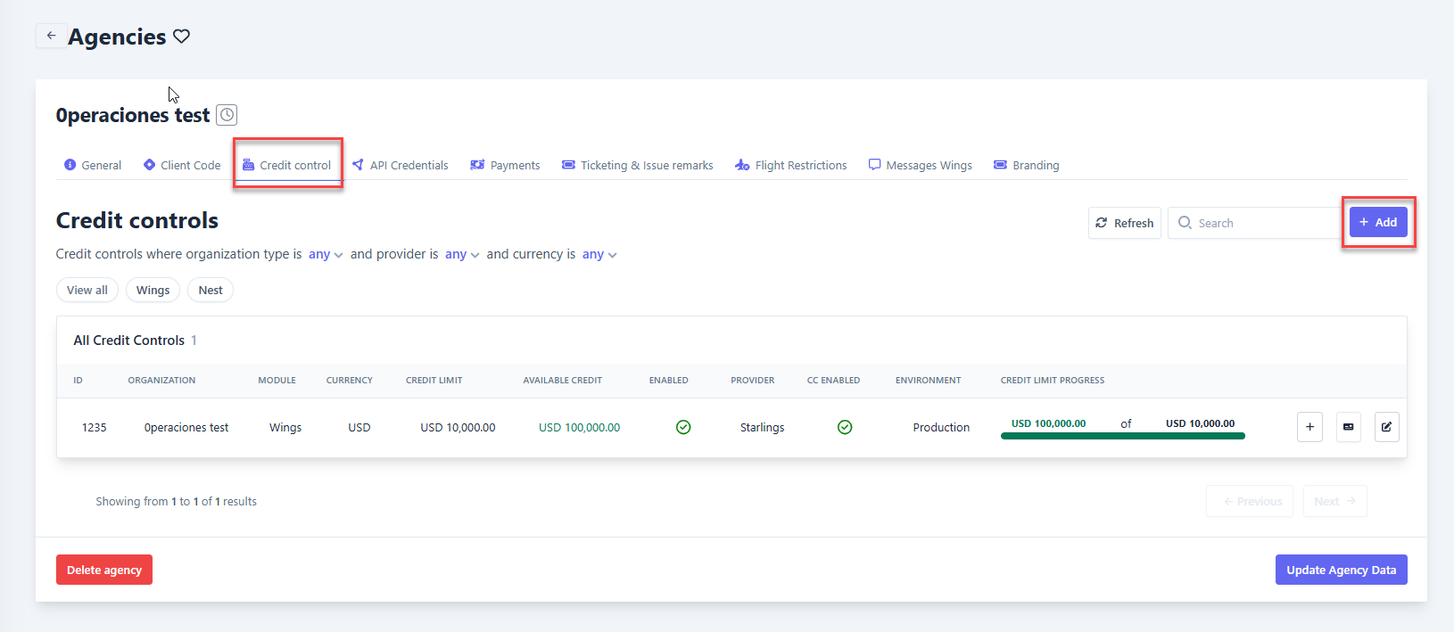Favorite Agencies with the heart icon
Image resolution: width=1454 pixels, height=632 pixels.
[x=182, y=37]
